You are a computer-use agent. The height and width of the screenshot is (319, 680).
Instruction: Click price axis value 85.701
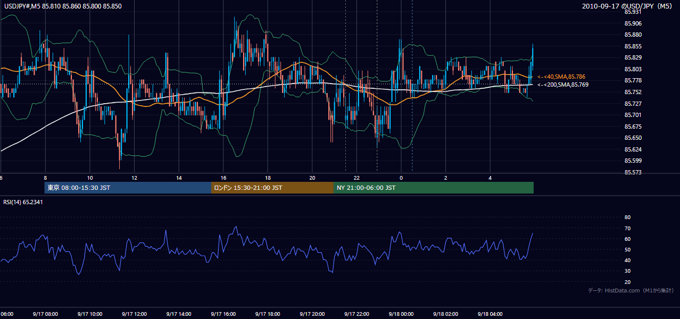pos(633,115)
